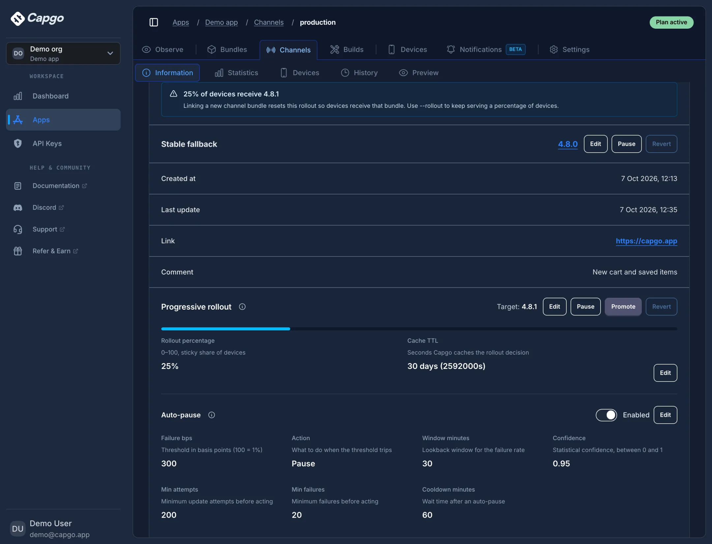The width and height of the screenshot is (712, 544).
Task: Click the Refer & Earn gift icon
Action: coord(18,251)
